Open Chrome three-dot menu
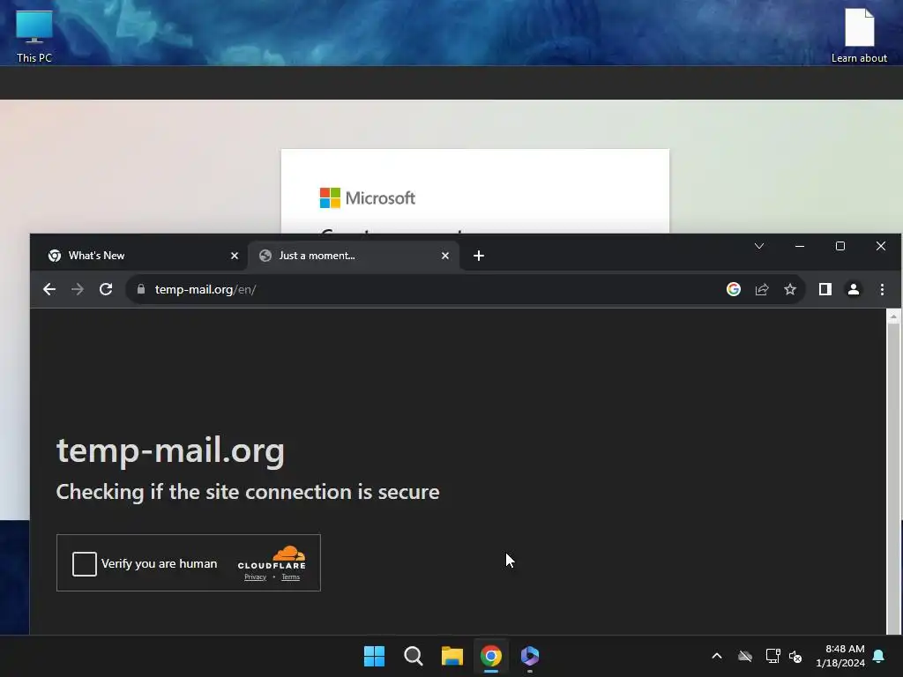 coord(882,289)
